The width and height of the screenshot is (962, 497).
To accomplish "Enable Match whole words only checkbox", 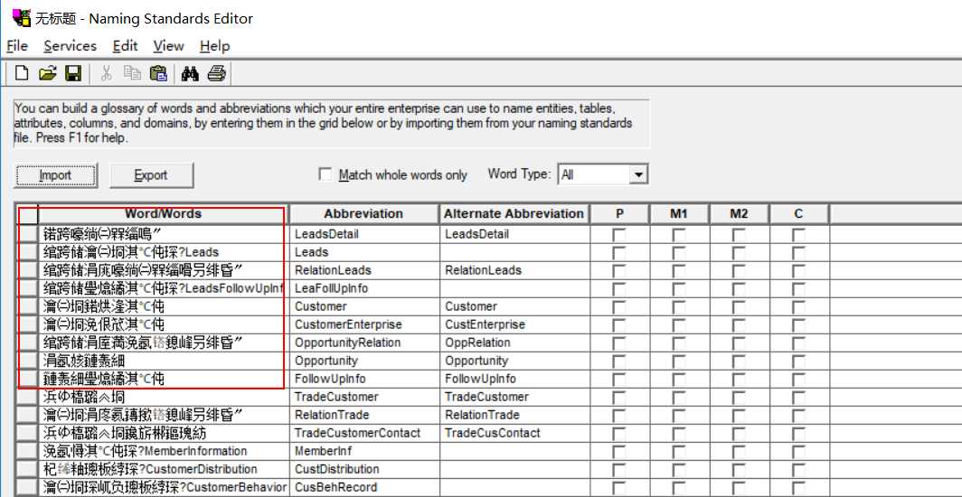I will [325, 174].
